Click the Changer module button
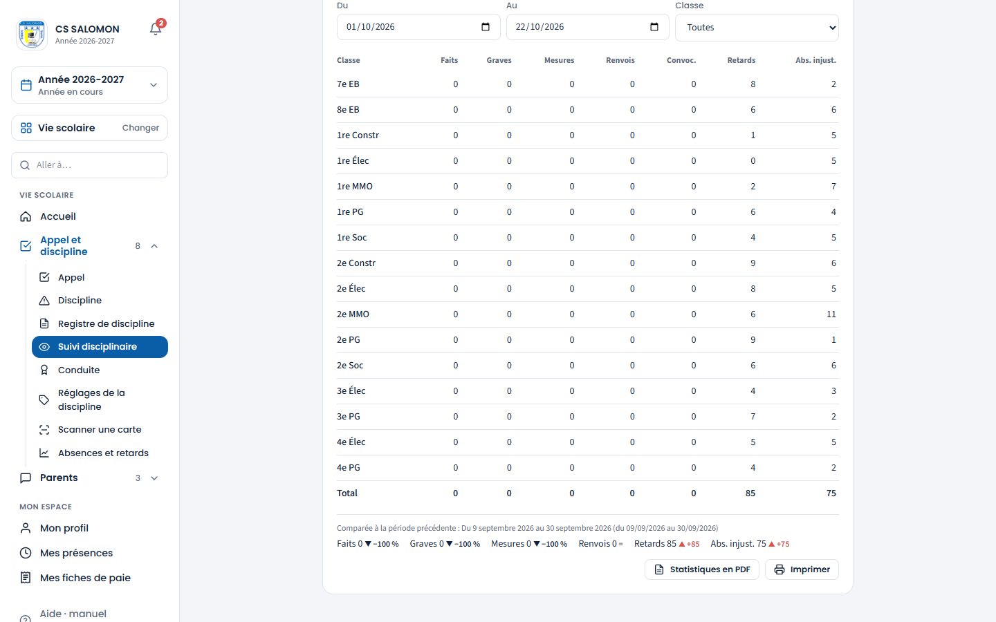996x622 pixels. (x=140, y=128)
